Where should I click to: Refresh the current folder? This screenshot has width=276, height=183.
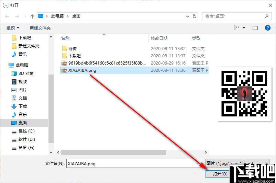(x=195, y=16)
